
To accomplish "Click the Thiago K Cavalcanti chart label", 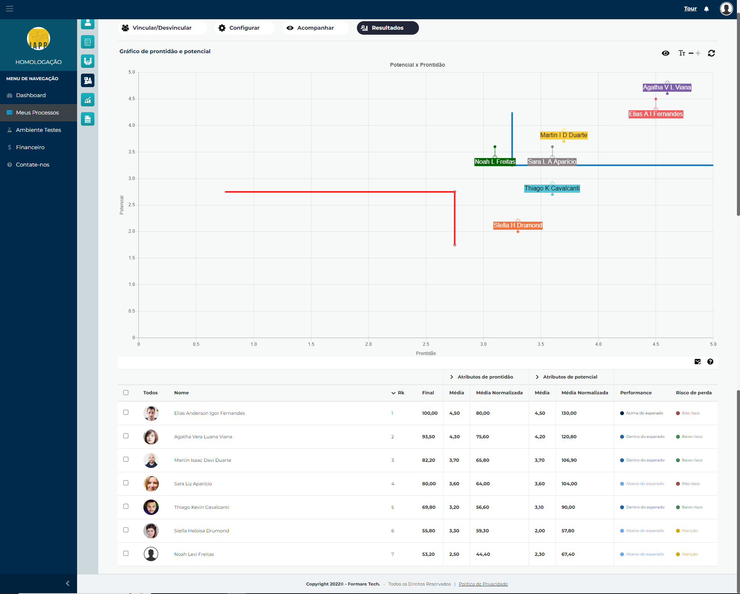I will 552,188.
